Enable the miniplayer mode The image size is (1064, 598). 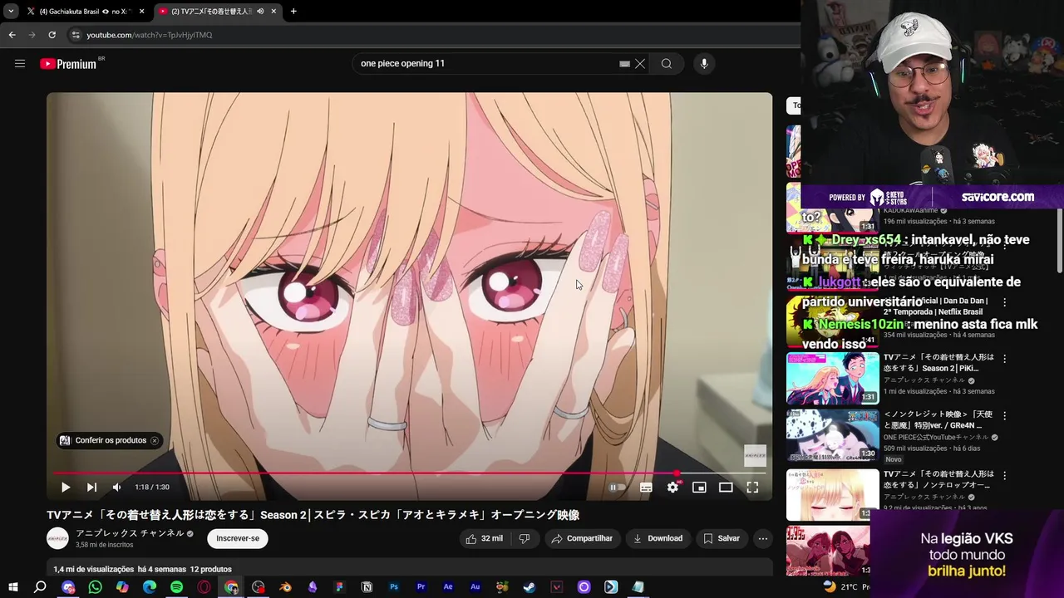click(699, 488)
